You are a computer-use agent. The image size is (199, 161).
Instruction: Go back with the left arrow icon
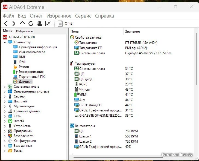click(5, 24)
